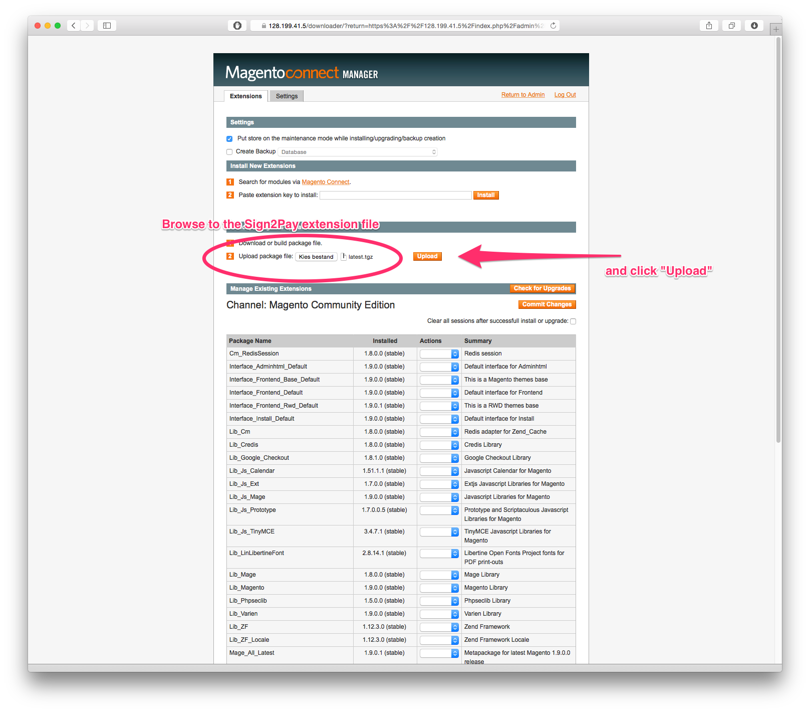Open Actions dropdown for Lib_Phpseclib

439,601
